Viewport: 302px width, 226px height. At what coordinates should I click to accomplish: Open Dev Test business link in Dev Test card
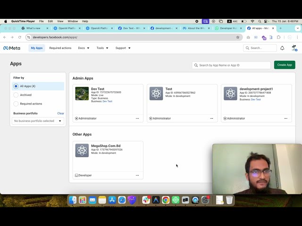pos(107,101)
